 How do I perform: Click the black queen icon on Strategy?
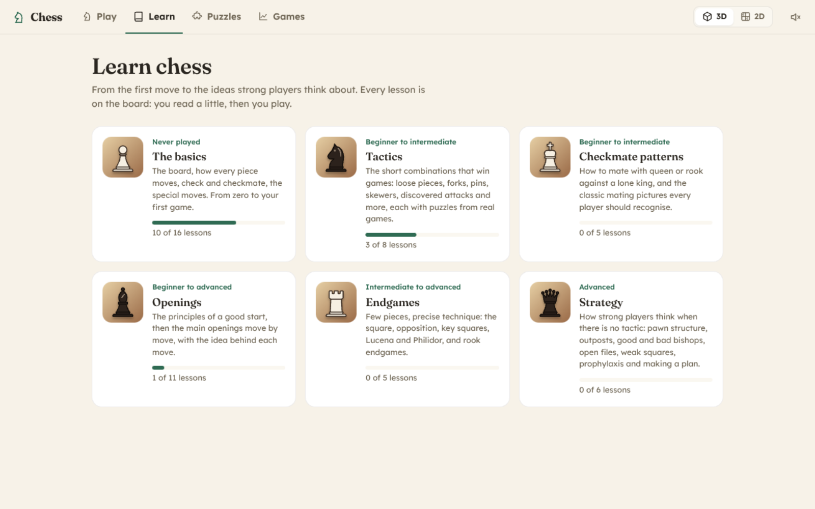550,302
